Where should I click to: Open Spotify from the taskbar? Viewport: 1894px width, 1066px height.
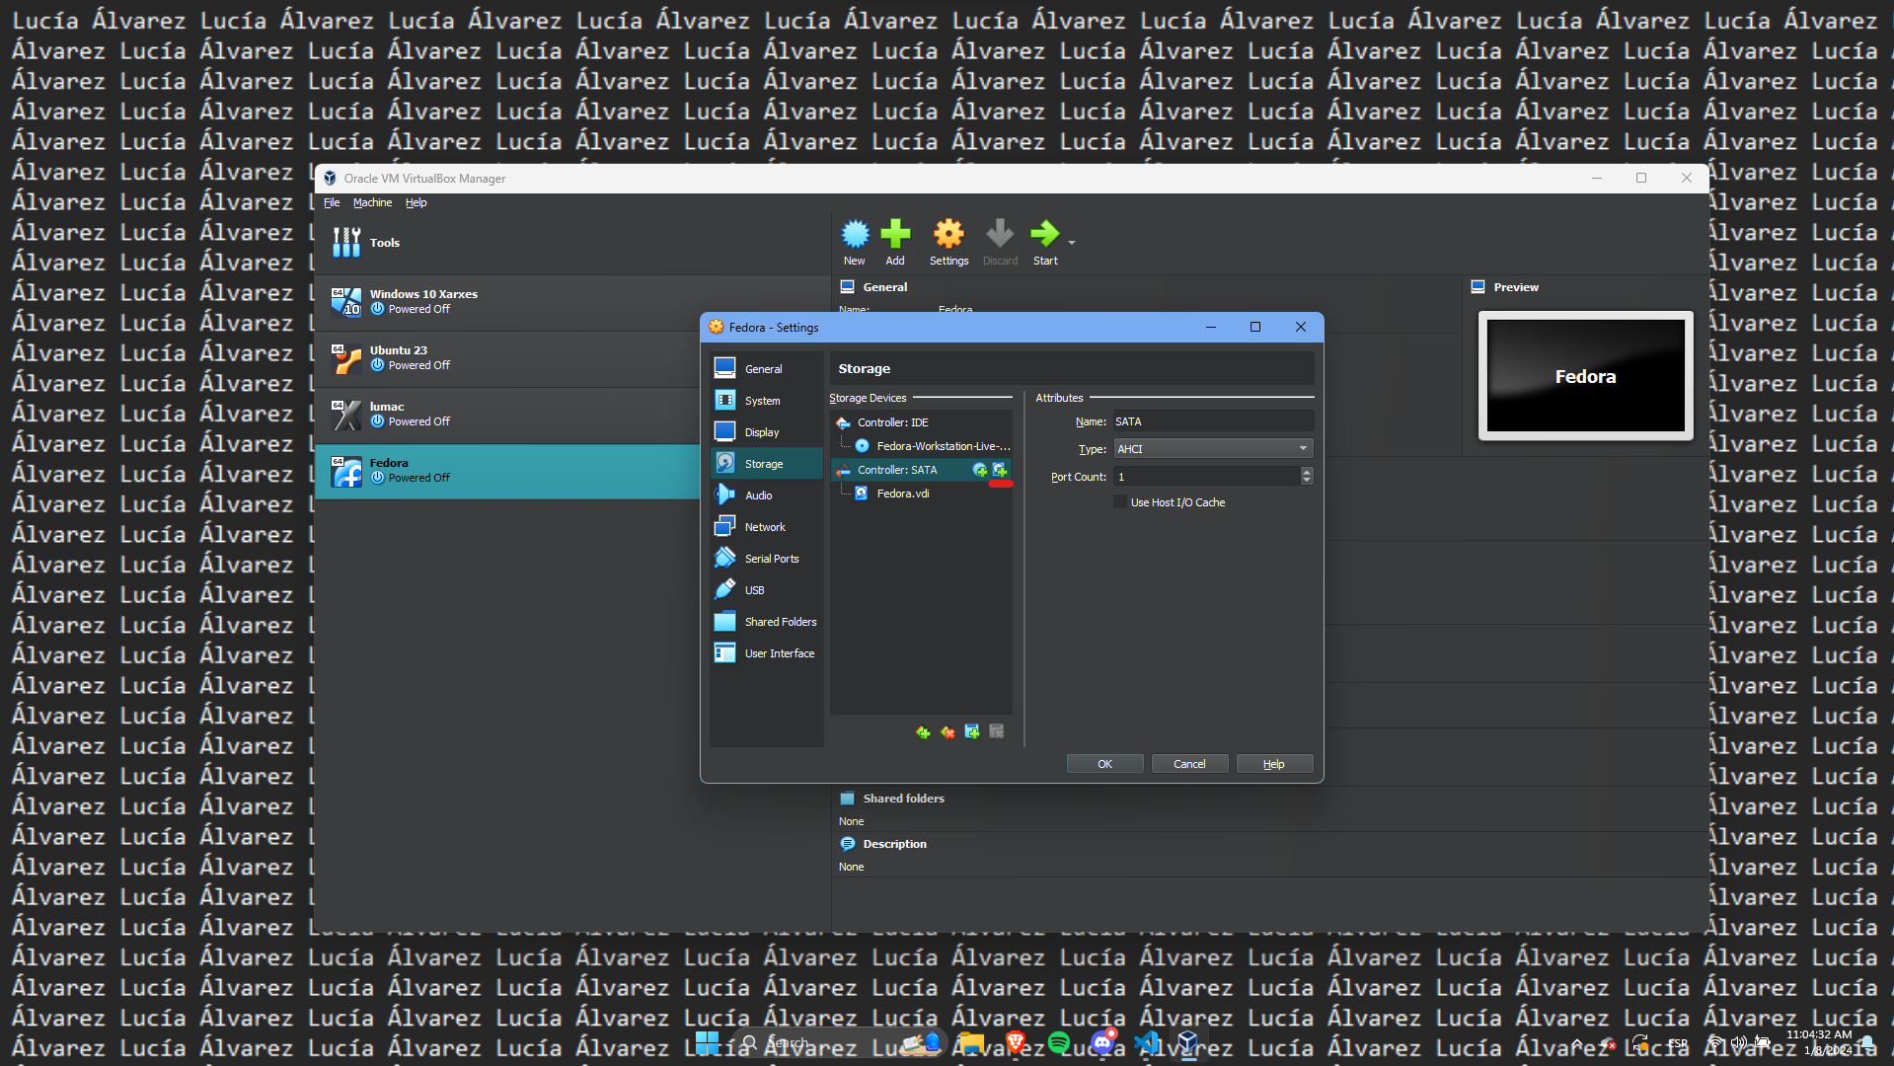point(1058,1042)
